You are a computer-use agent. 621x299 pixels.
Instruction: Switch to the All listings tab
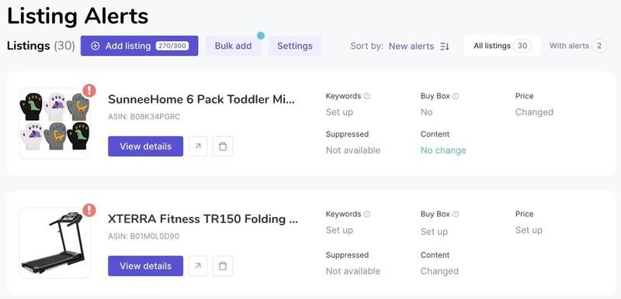coord(502,46)
